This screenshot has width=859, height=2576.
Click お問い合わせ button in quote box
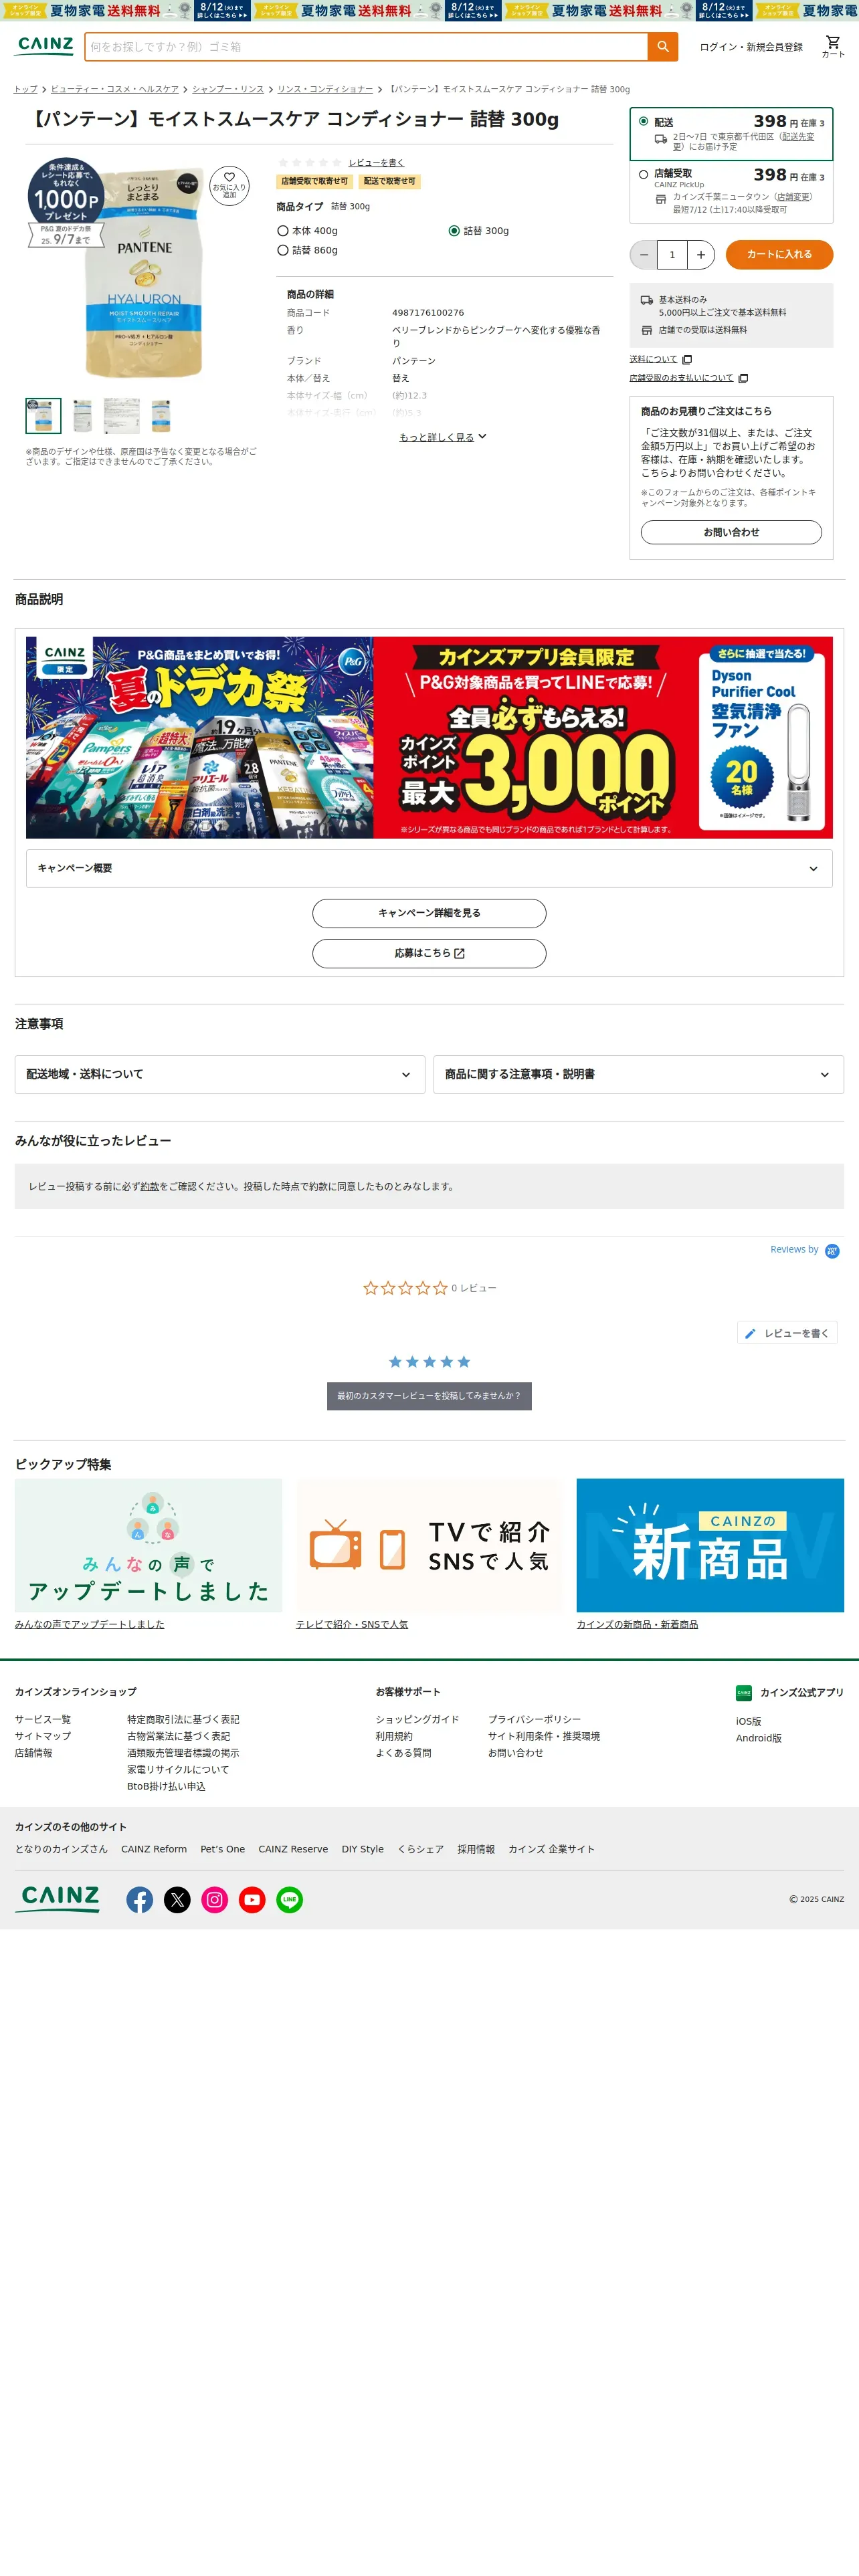[731, 532]
